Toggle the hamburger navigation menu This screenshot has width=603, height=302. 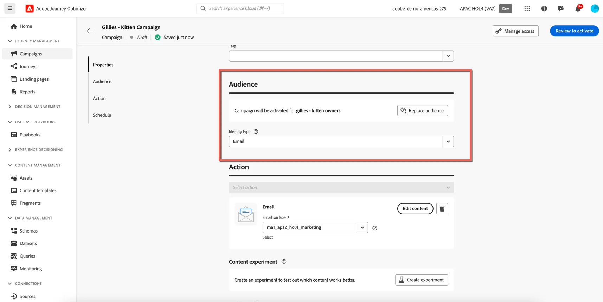10,8
